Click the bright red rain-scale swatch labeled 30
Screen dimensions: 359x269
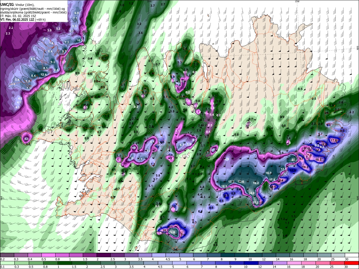[x=352, y=263]
